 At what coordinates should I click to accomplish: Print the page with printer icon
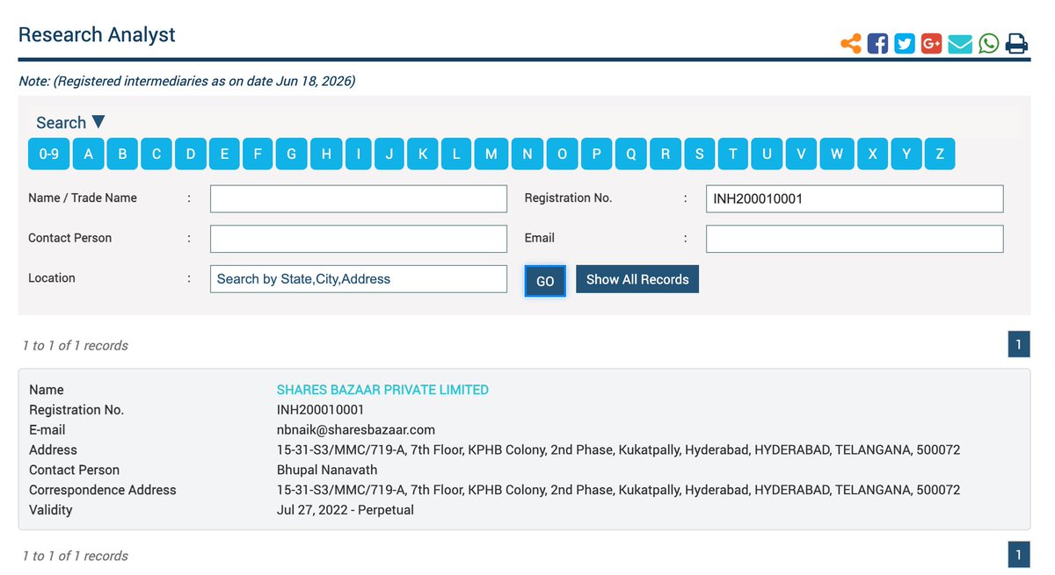click(1016, 43)
